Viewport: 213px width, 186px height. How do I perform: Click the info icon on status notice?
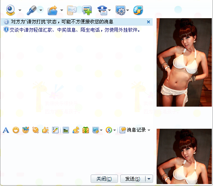[6, 22]
